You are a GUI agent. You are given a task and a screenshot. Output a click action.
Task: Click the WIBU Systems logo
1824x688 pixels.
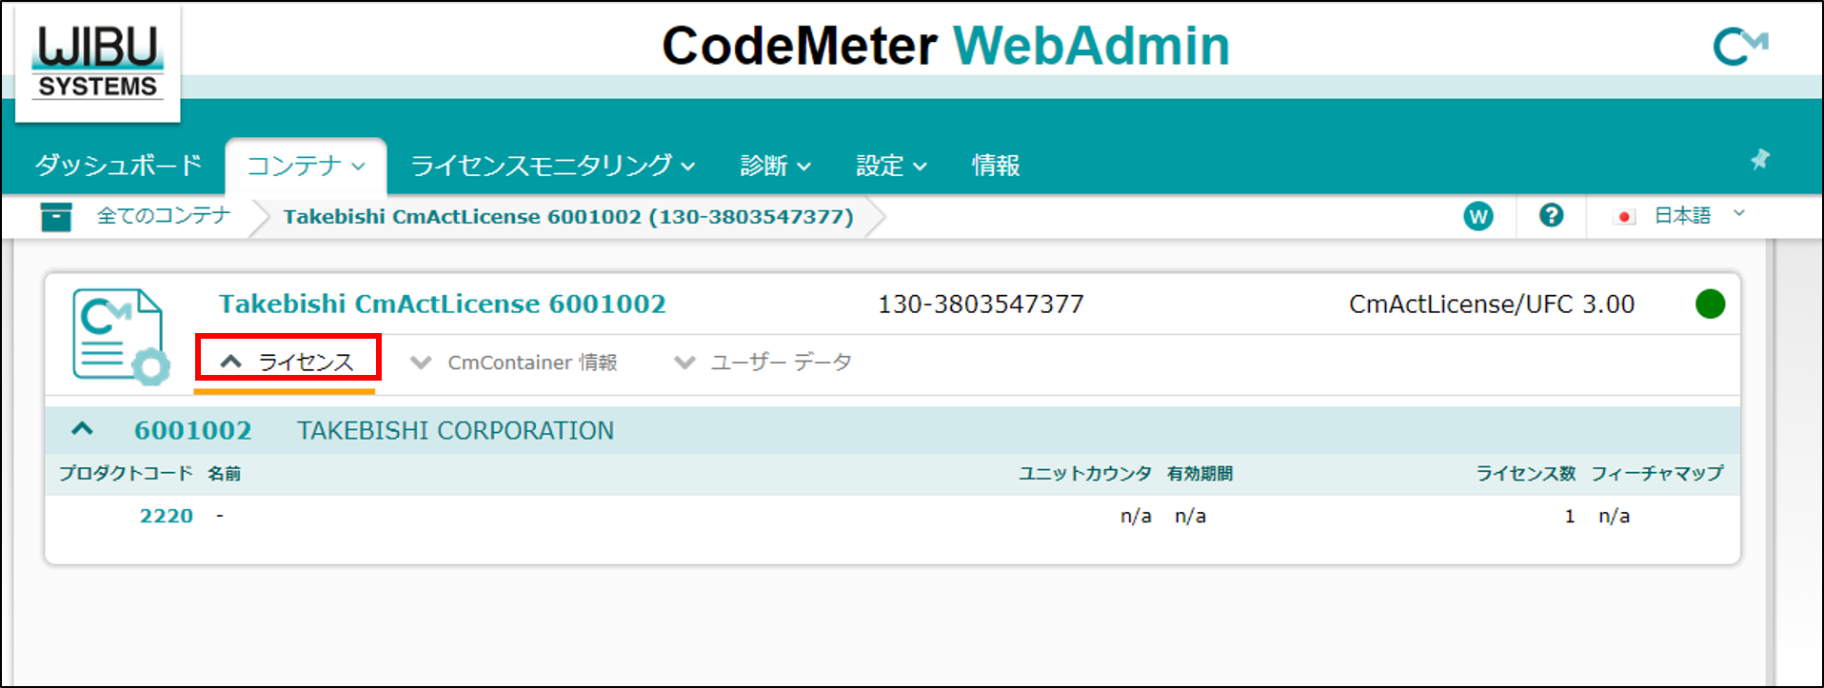(97, 63)
